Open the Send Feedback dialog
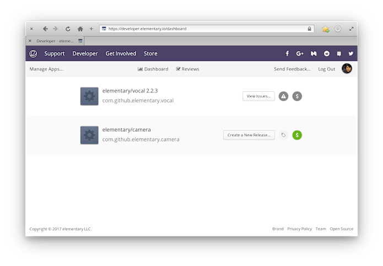 (292, 69)
